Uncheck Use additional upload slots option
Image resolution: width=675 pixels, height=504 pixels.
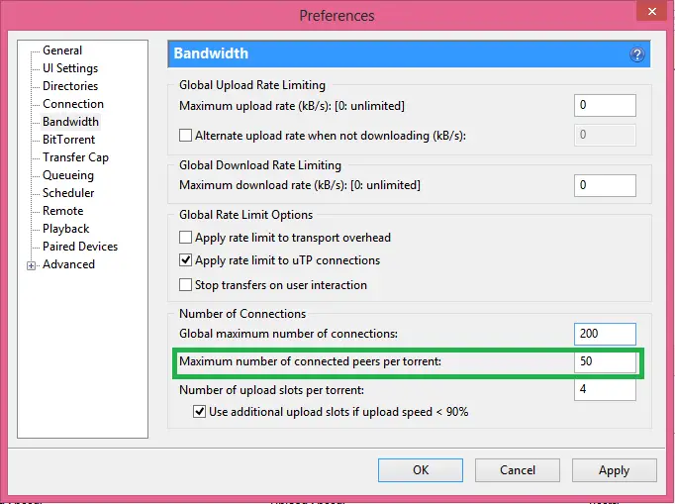pyautogui.click(x=199, y=412)
